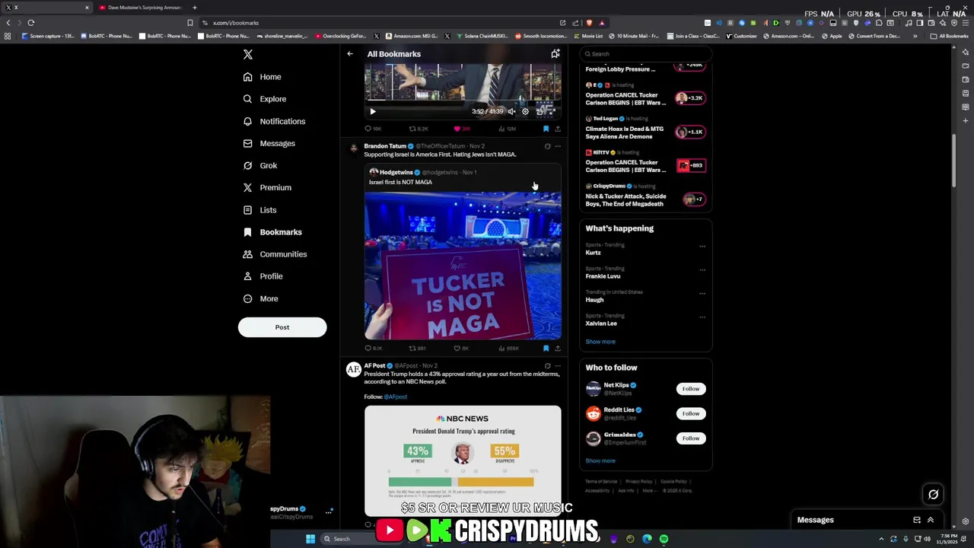
Task: Follow Reddit Lies
Action: [690, 413]
